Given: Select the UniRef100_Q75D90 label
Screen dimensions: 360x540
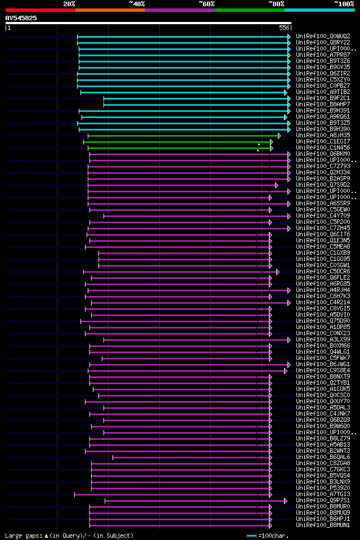Looking at the screenshot, I should point(323,321).
